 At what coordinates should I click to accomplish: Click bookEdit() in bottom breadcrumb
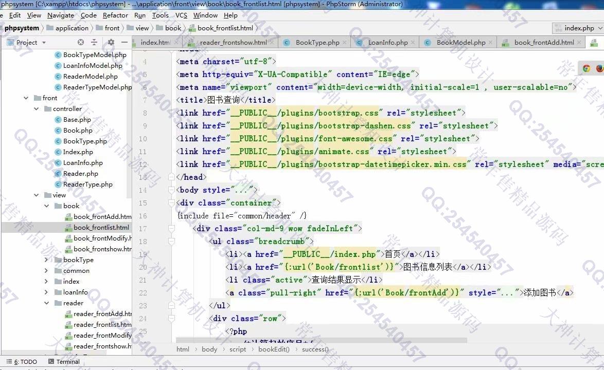[x=274, y=349]
